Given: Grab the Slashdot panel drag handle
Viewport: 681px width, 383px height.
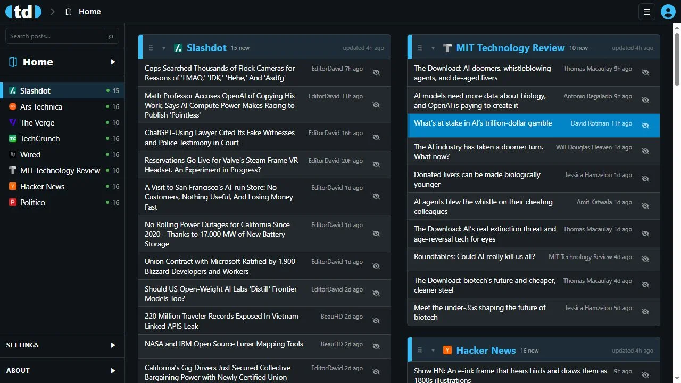Looking at the screenshot, I should click(x=151, y=48).
